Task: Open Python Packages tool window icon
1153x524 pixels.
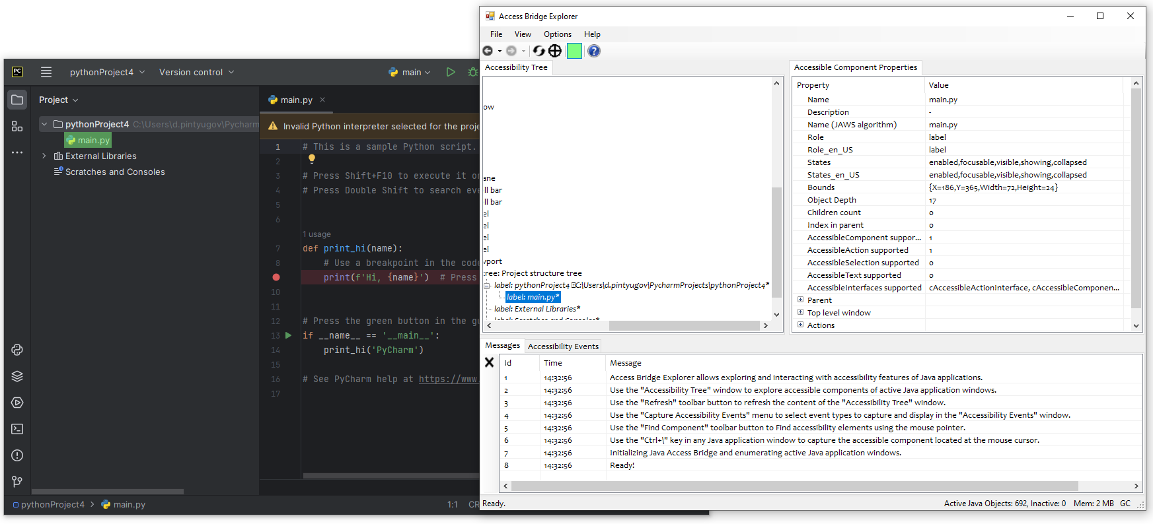Action: 17,376
